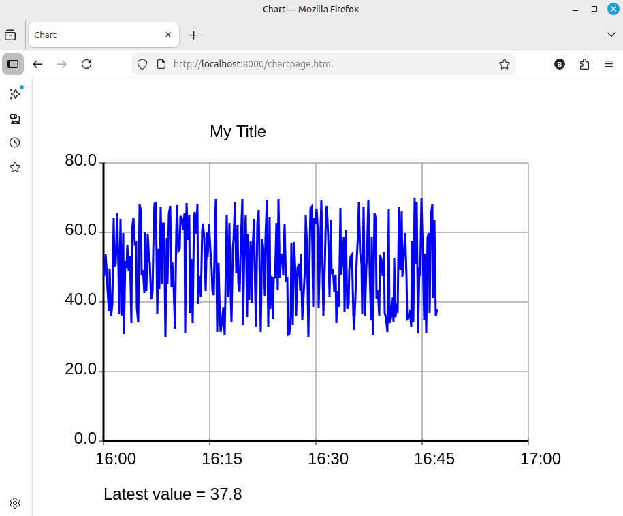Close the Chart tab
The width and height of the screenshot is (623, 516).
click(168, 35)
